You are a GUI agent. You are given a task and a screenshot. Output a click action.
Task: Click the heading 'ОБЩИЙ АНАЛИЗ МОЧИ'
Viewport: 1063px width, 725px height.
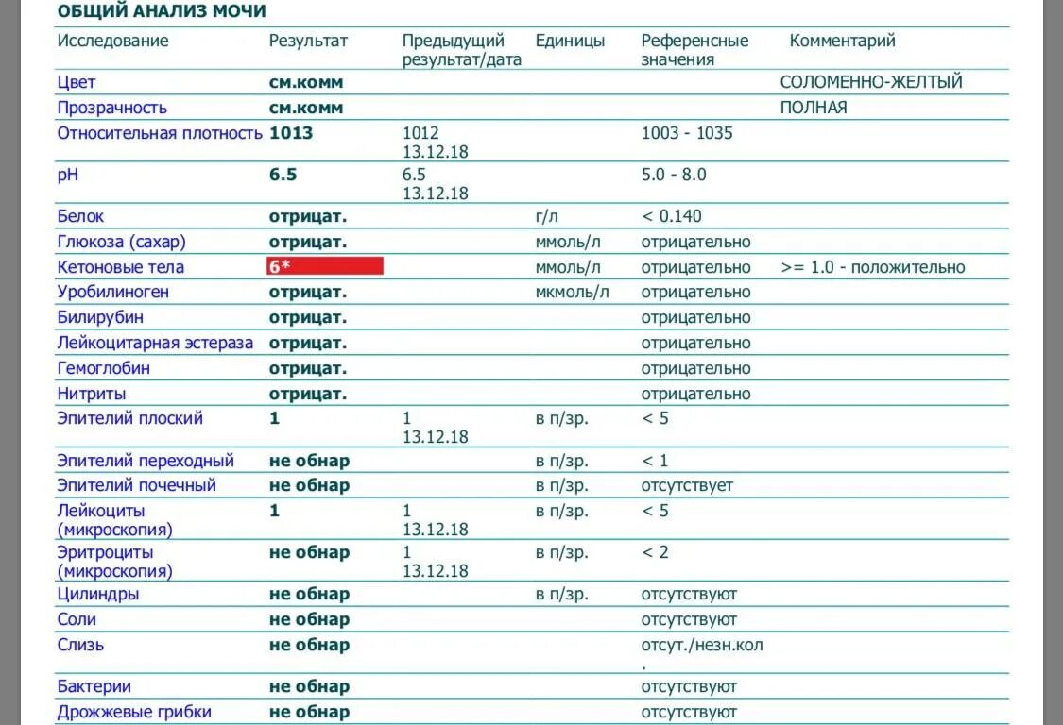point(162,11)
